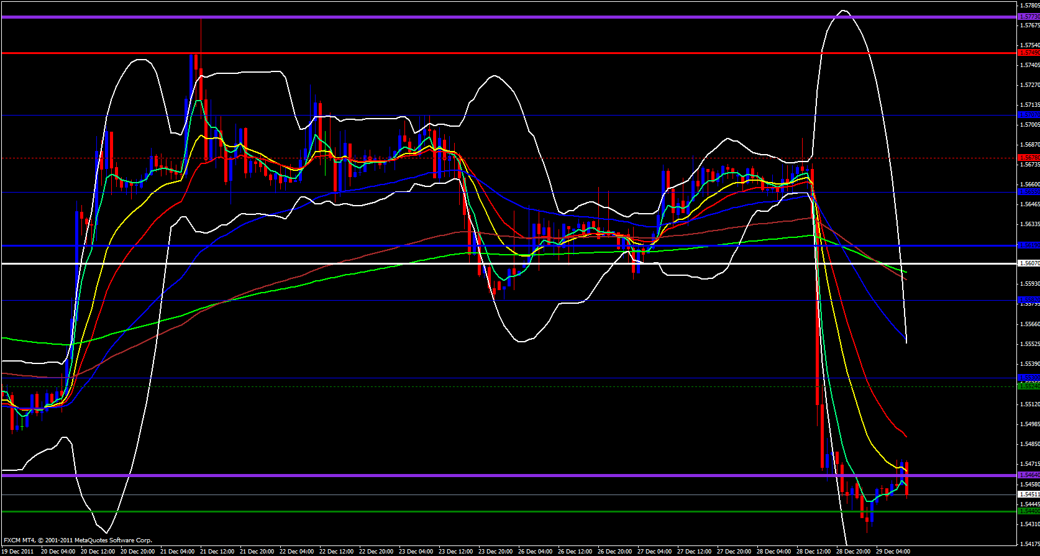Click the FXCM MT4 MetaQuotes copyright text
The image size is (1040, 556).
[x=78, y=540]
